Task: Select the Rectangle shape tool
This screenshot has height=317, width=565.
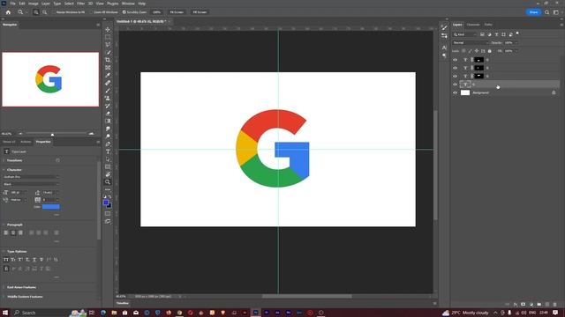Action: click(108, 166)
